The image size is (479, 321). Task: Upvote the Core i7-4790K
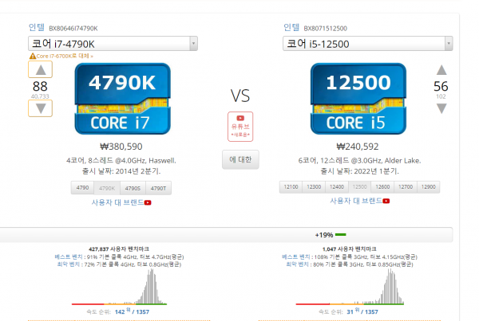[x=41, y=69]
